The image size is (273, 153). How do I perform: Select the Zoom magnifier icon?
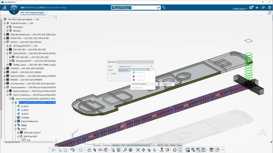coord(154,150)
